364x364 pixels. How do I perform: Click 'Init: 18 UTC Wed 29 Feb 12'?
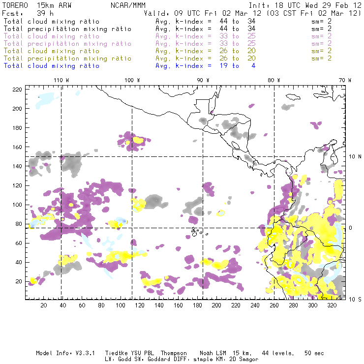(305, 5)
